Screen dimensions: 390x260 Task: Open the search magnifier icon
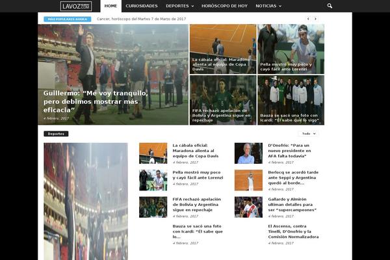[x=330, y=6]
